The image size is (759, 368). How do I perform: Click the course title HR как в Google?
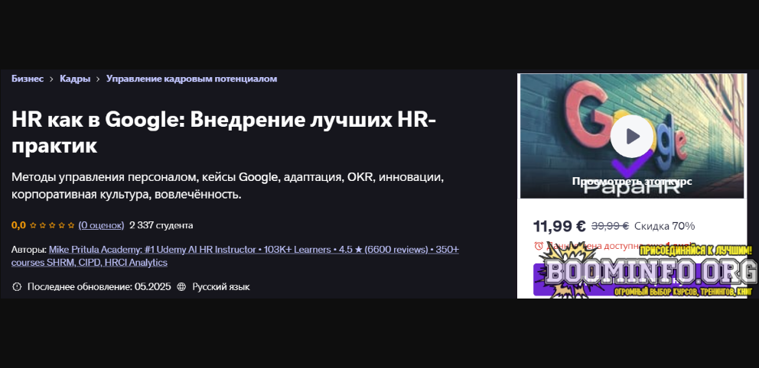(x=223, y=133)
